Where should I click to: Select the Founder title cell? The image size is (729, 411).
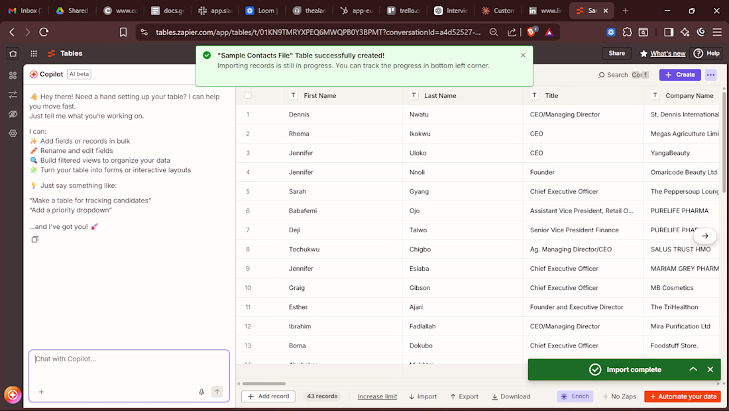click(x=583, y=172)
